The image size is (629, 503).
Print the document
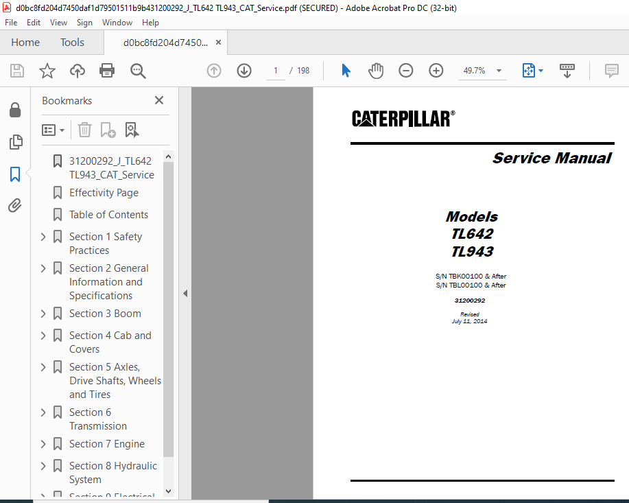(107, 71)
